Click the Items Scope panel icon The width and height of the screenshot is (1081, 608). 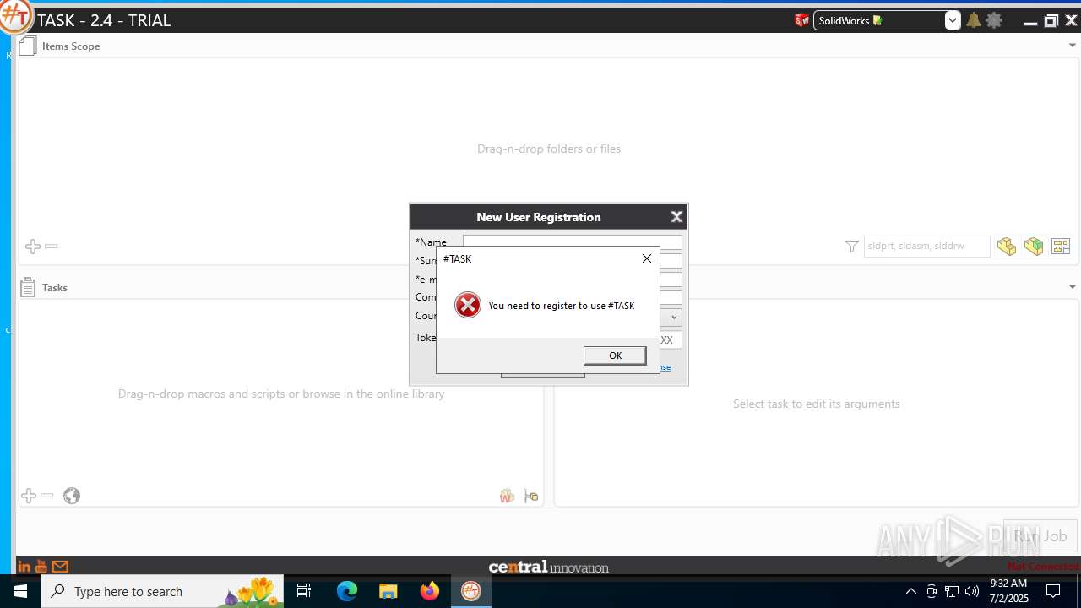[x=27, y=46]
